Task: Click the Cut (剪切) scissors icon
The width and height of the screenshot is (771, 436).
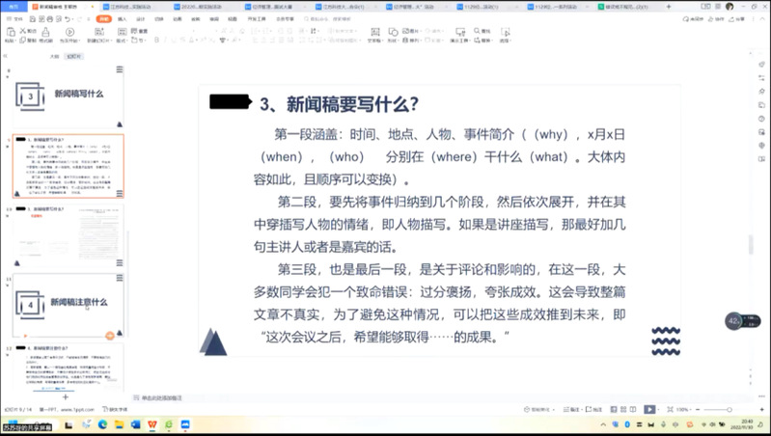Action: (20, 31)
